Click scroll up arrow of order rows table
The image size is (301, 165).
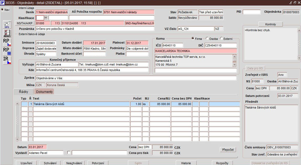pos(17,104)
